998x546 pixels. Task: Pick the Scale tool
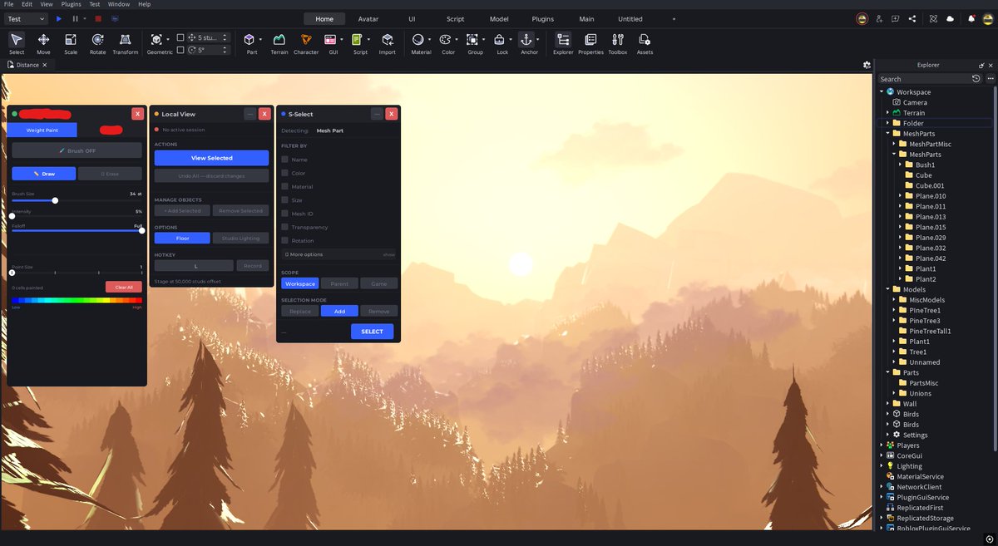coord(71,42)
